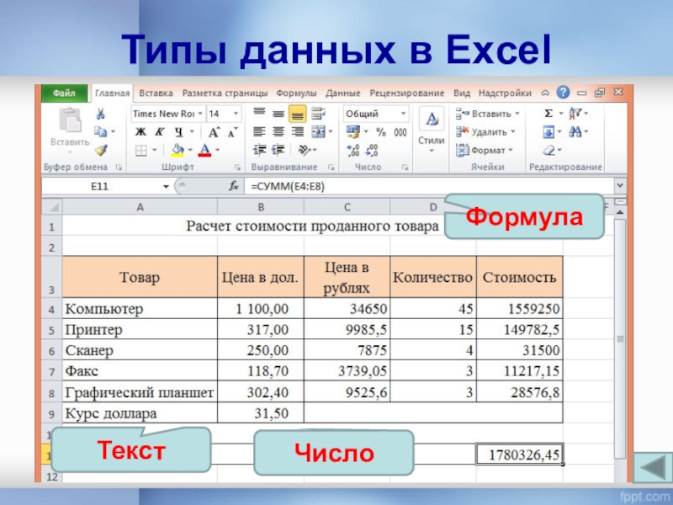
Task: Switch to Разметка страницы tab
Action: (x=225, y=93)
